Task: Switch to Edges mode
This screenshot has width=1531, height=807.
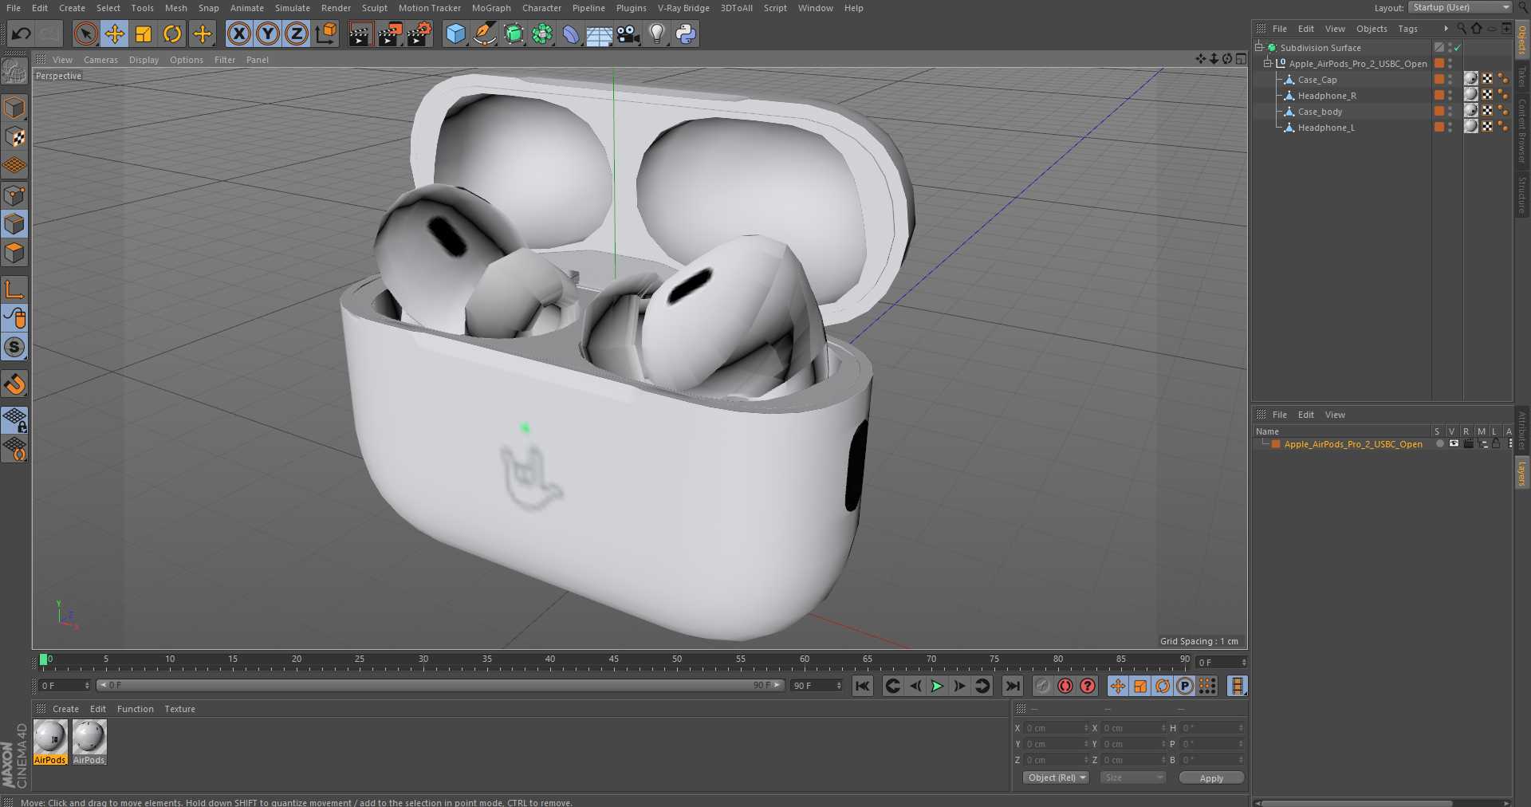Action: coord(14,224)
